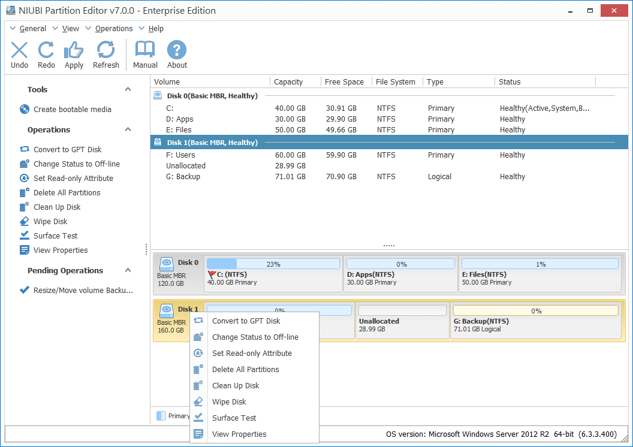
Task: Select Disk 1(Basic MBR, Healthy) header row
Action: [389, 143]
